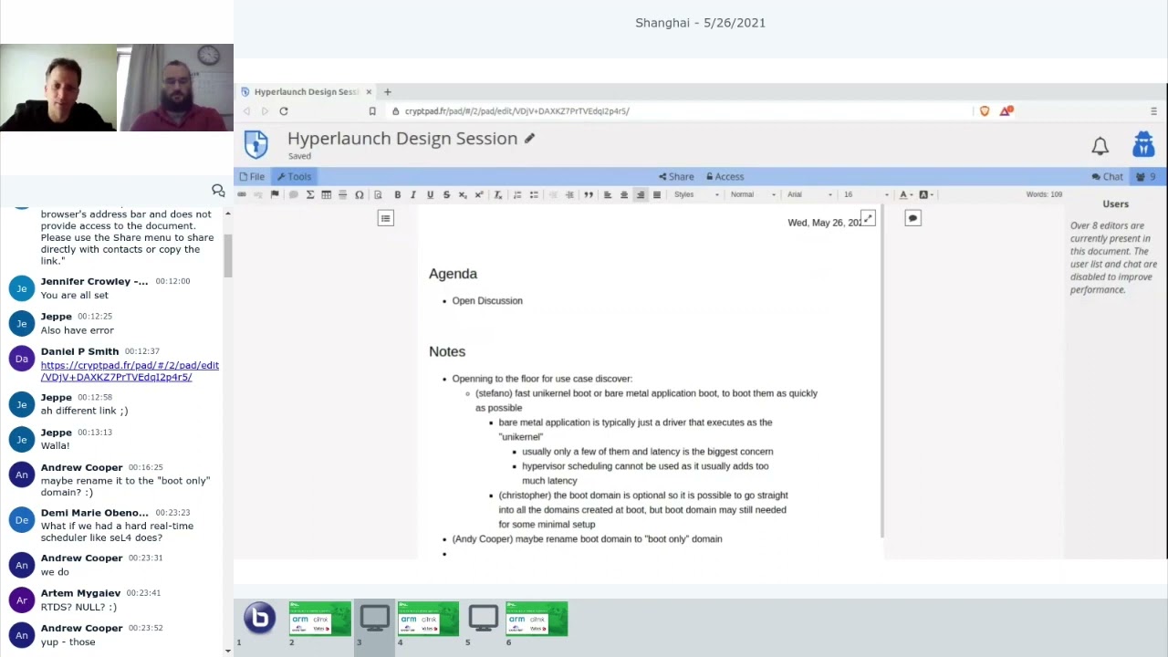Viewport: 1168px width, 657px height.
Task: Select slide thumbnail number 6
Action: coord(537,619)
